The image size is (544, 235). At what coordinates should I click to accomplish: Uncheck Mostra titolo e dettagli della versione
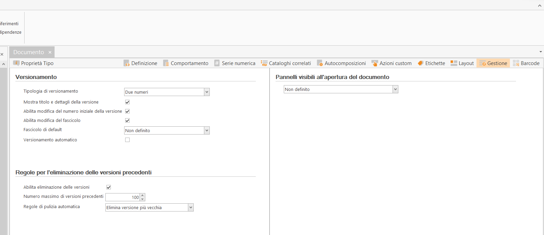[128, 102]
